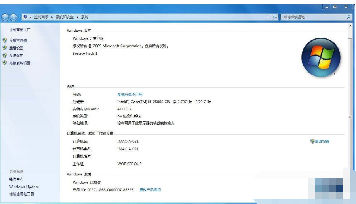Viewport: 356px width, 204px height.
Task: Click the shield icon beside 系统保护
Action: [5, 56]
